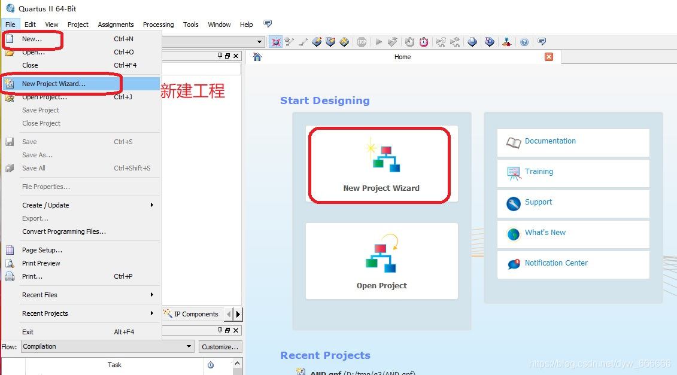Click the Open Project tile
The width and height of the screenshot is (677, 375).
pos(382,261)
